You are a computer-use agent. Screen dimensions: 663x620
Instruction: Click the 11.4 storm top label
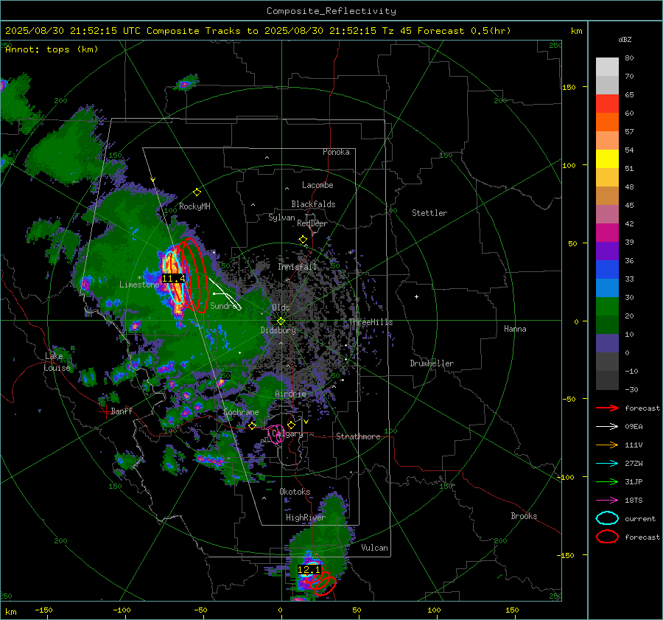pyautogui.click(x=173, y=279)
